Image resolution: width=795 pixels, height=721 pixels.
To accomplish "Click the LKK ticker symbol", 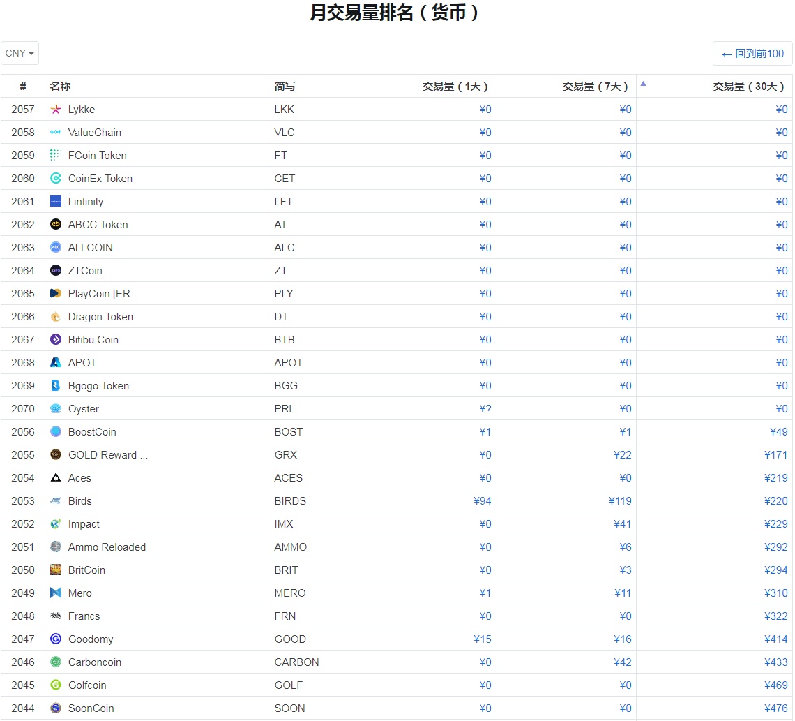I will click(284, 110).
